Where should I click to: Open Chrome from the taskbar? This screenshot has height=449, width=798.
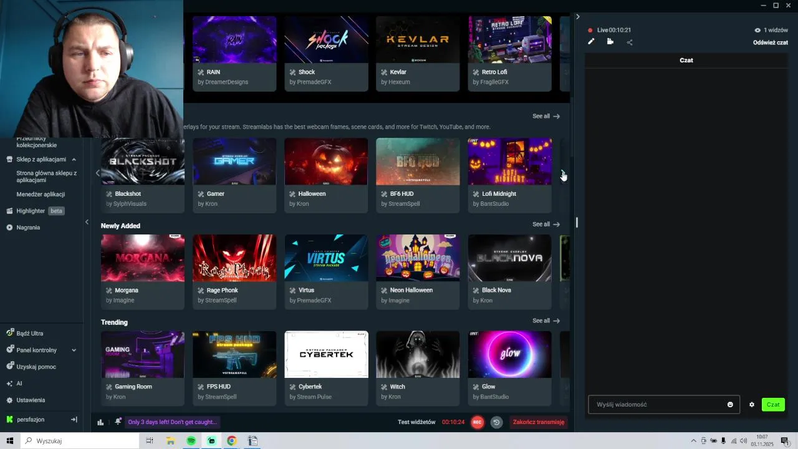click(x=232, y=441)
